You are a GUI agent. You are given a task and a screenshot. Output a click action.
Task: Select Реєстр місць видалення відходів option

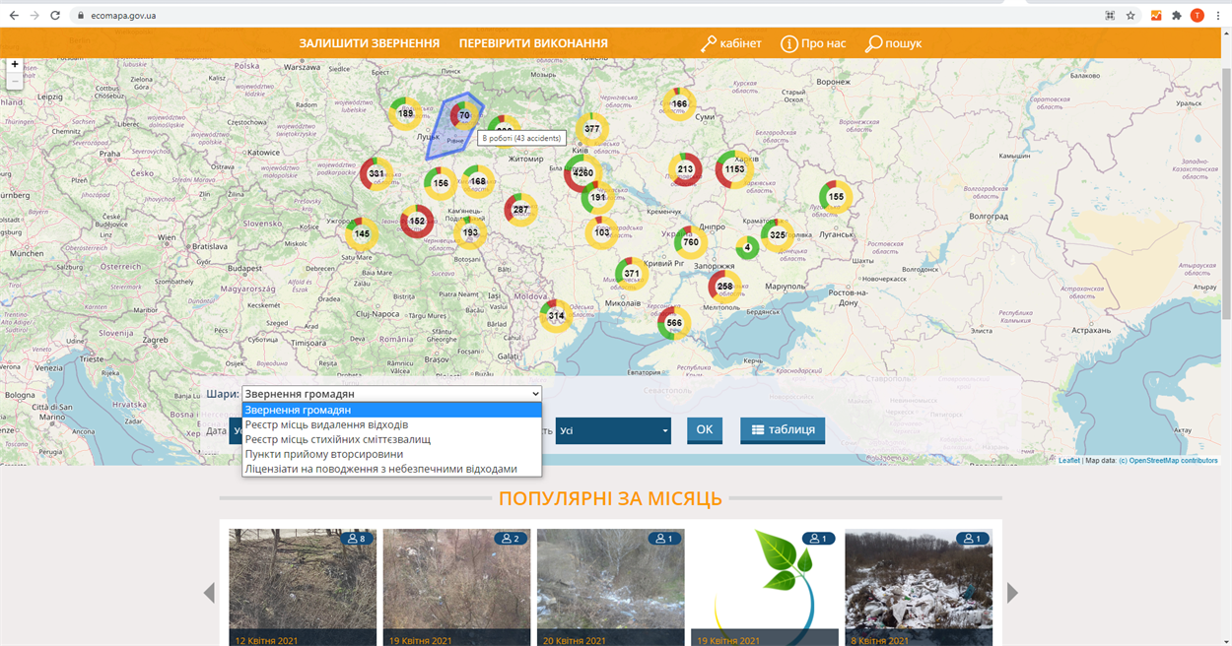[392, 425]
